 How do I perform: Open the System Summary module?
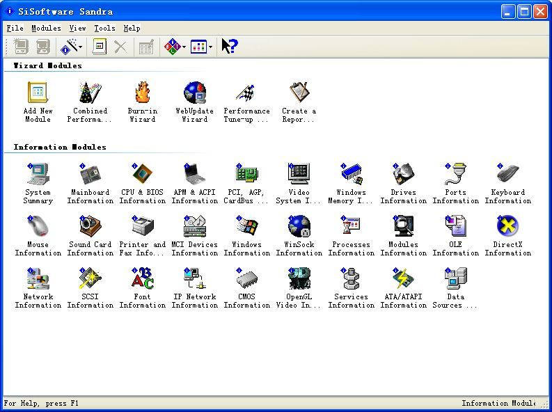[38, 174]
